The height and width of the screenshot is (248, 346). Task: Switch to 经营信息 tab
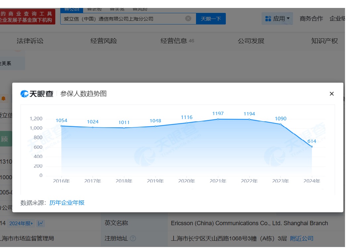pyautogui.click(x=177, y=41)
